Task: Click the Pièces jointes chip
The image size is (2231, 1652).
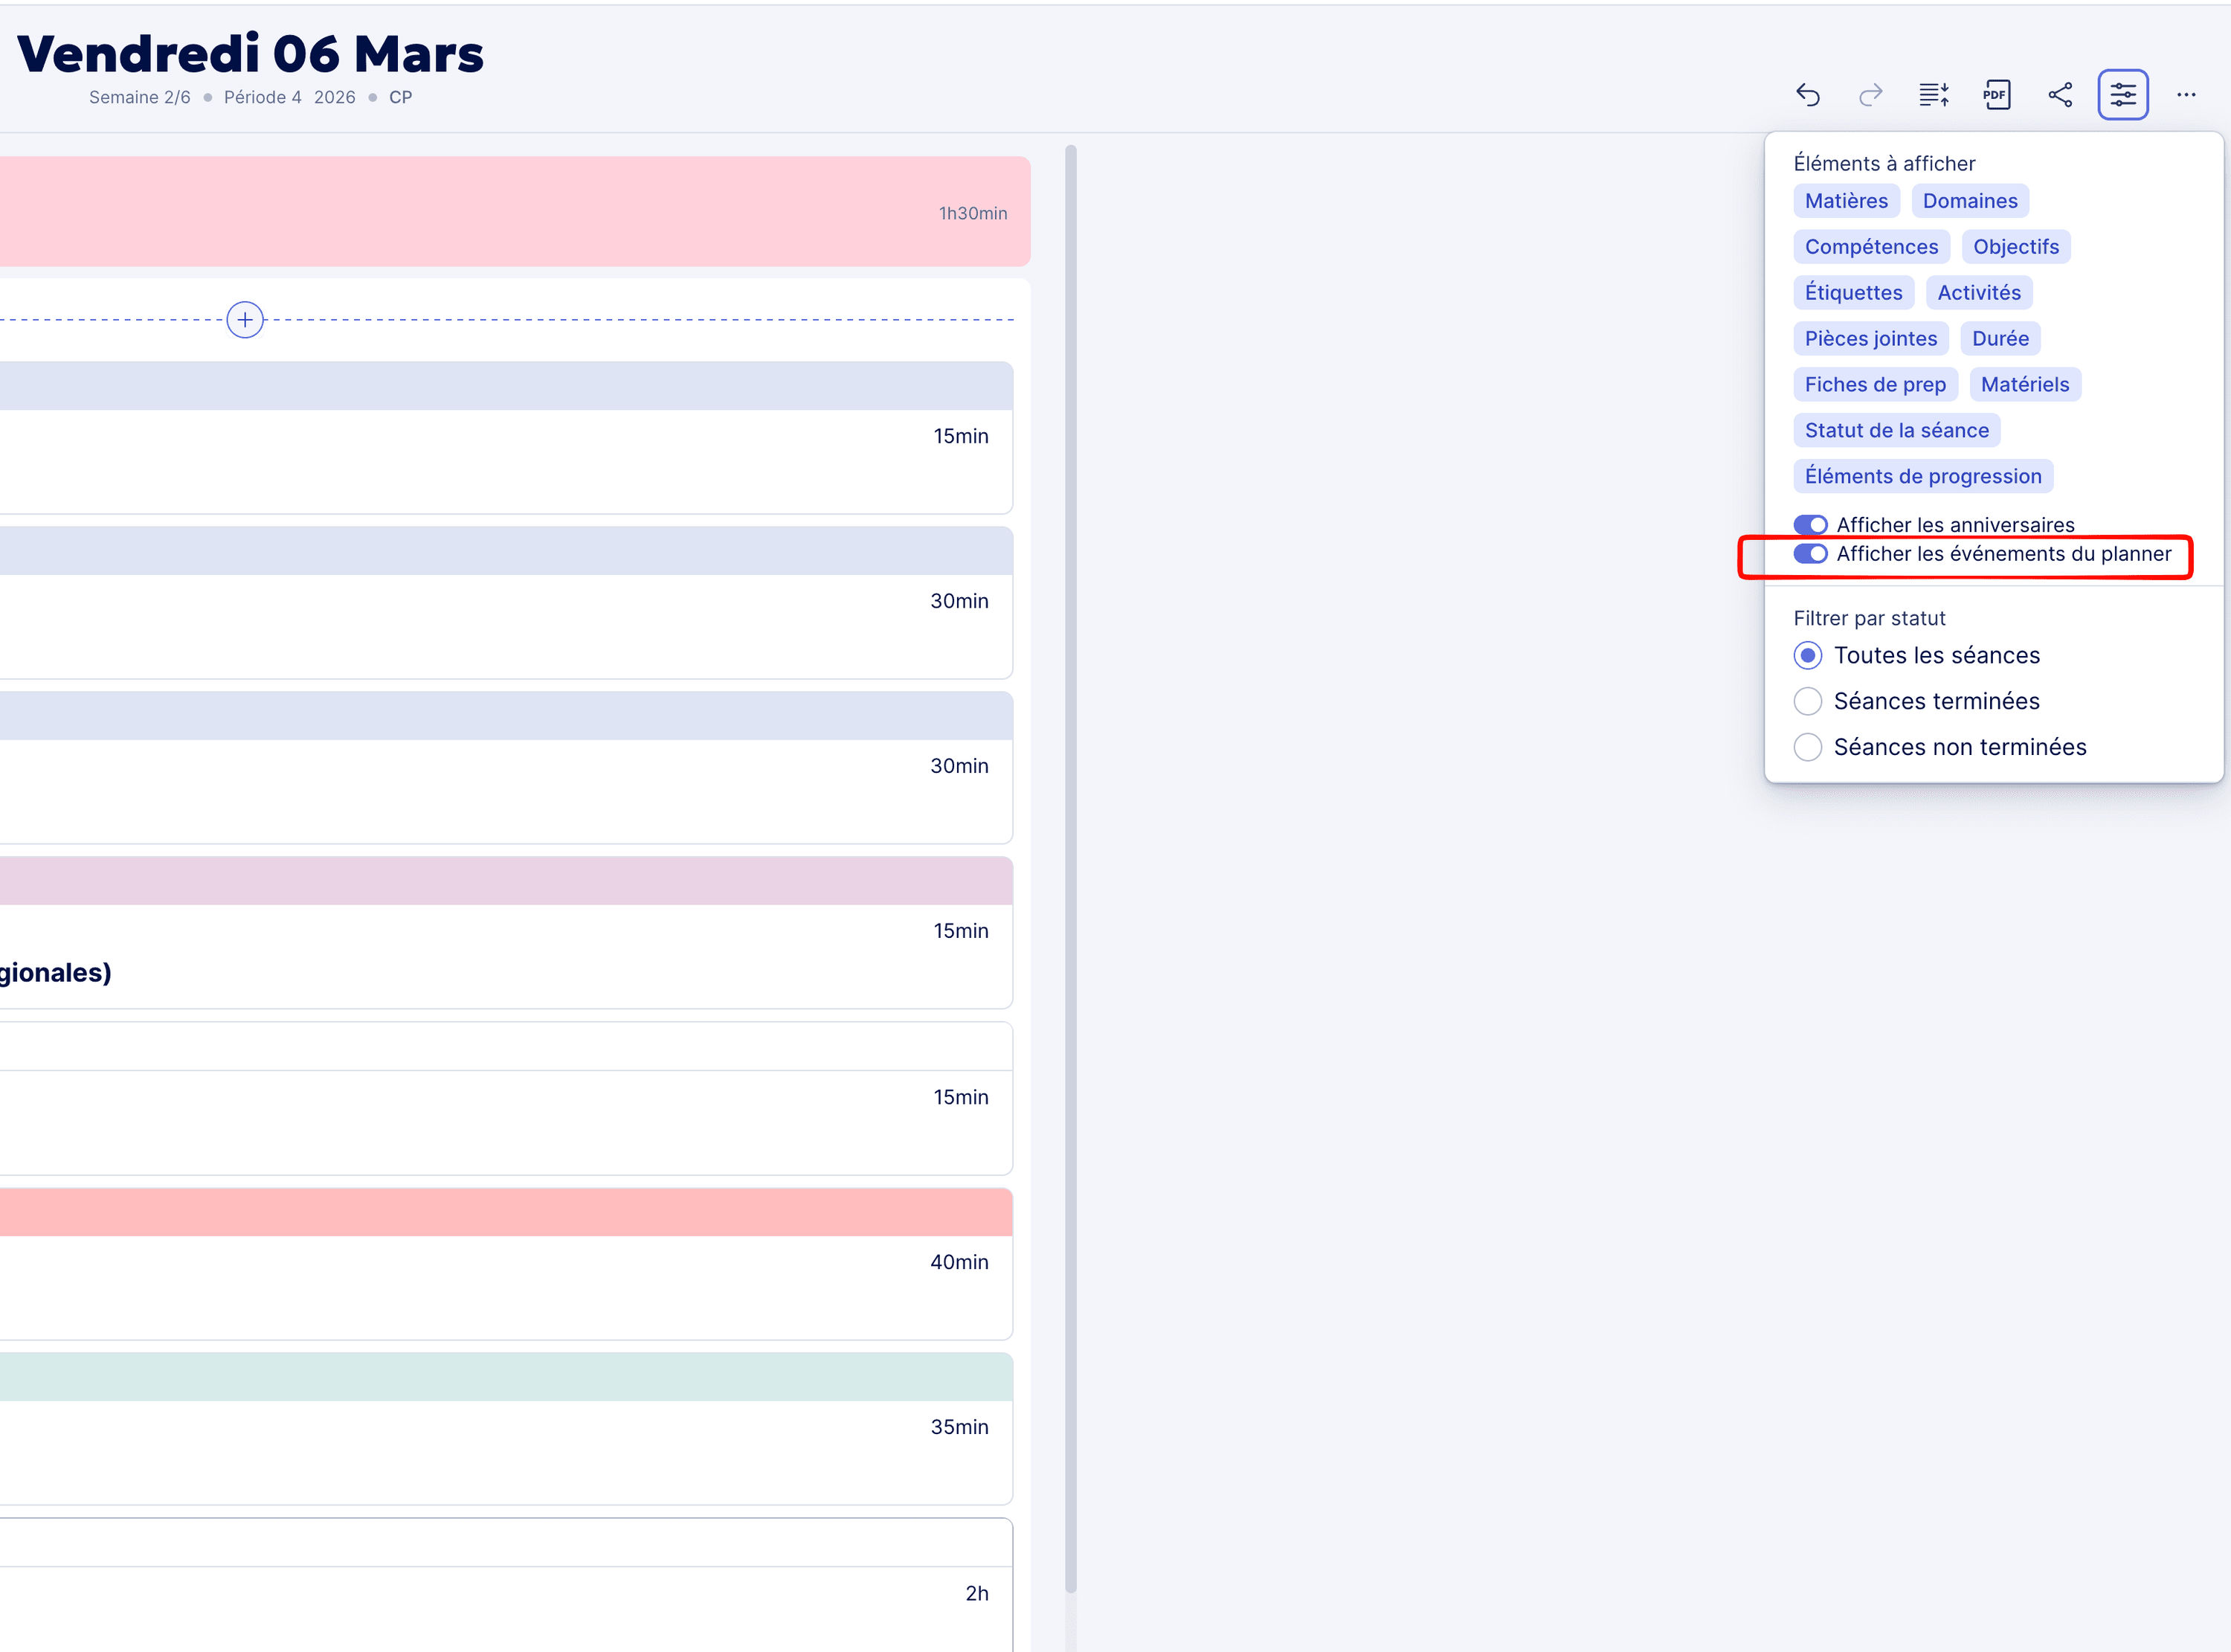Action: (x=1870, y=339)
